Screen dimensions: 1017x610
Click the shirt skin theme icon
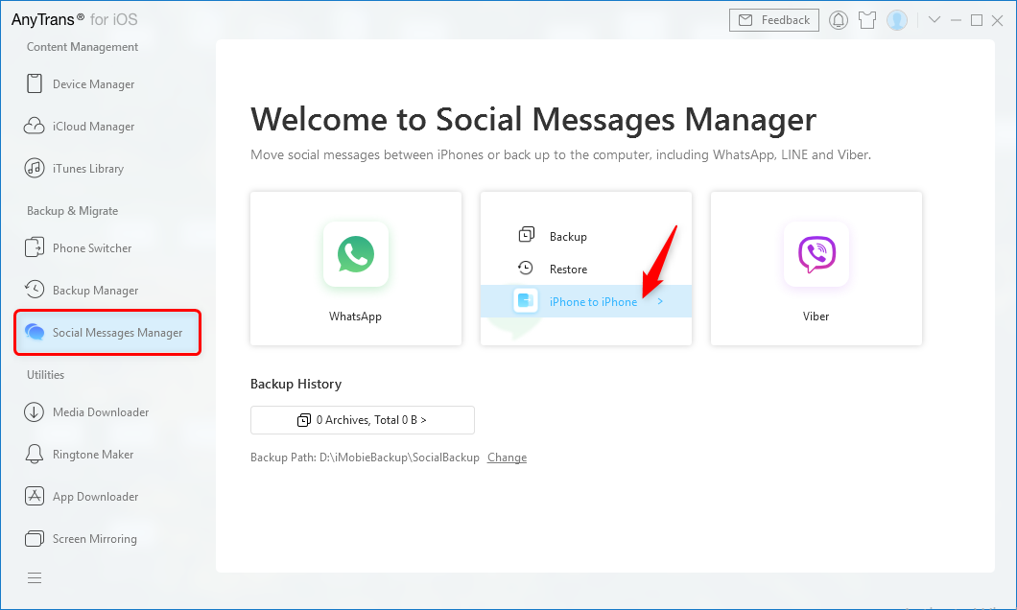click(x=867, y=20)
